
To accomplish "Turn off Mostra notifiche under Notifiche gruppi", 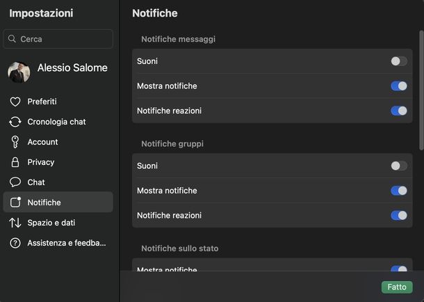I will click(399, 191).
